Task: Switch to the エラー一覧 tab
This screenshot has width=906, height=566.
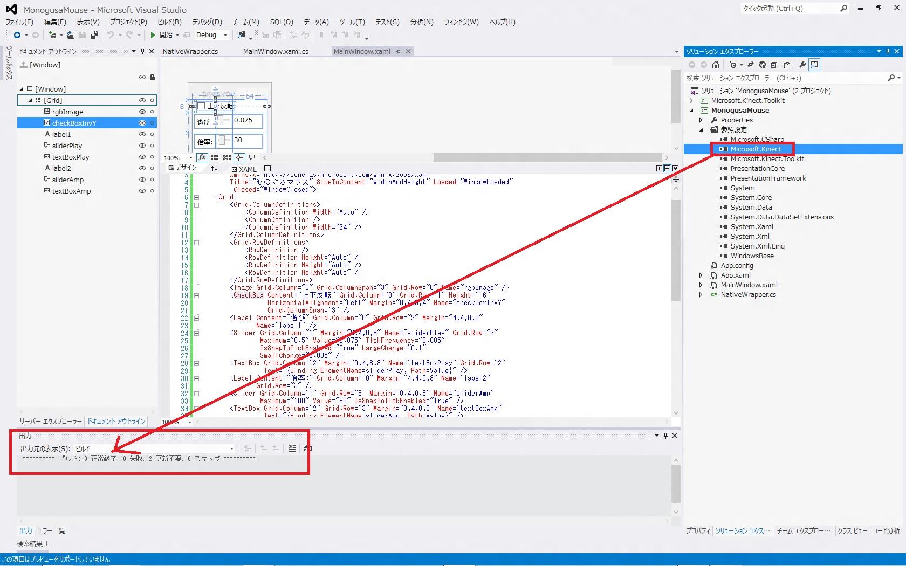Action: click(51, 531)
